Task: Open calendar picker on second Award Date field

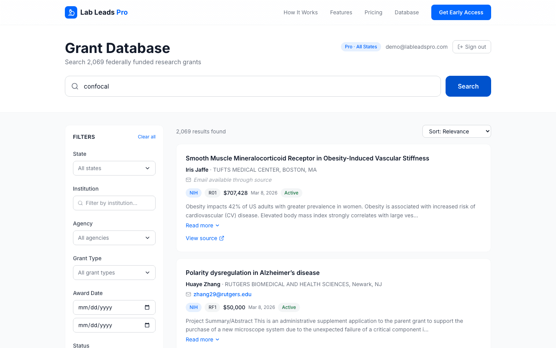Action: click(147, 325)
